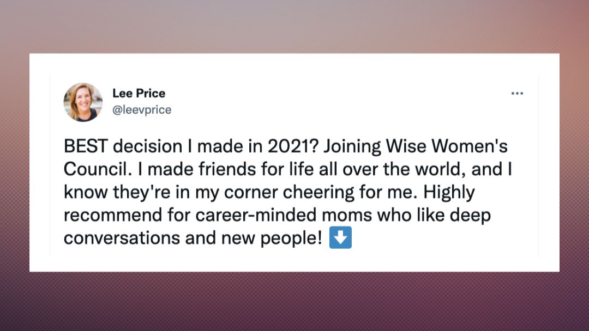The height and width of the screenshot is (331, 589).
Task: Click the words new people!
Action: 272,239
